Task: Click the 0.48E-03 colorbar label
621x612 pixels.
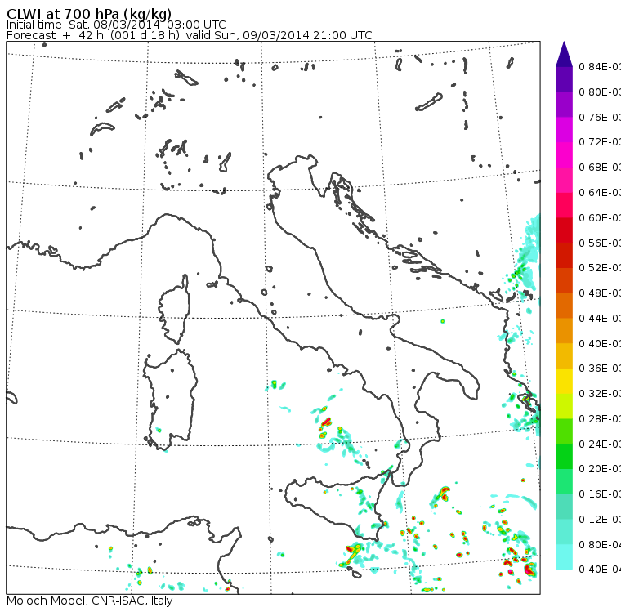Action: (x=600, y=293)
